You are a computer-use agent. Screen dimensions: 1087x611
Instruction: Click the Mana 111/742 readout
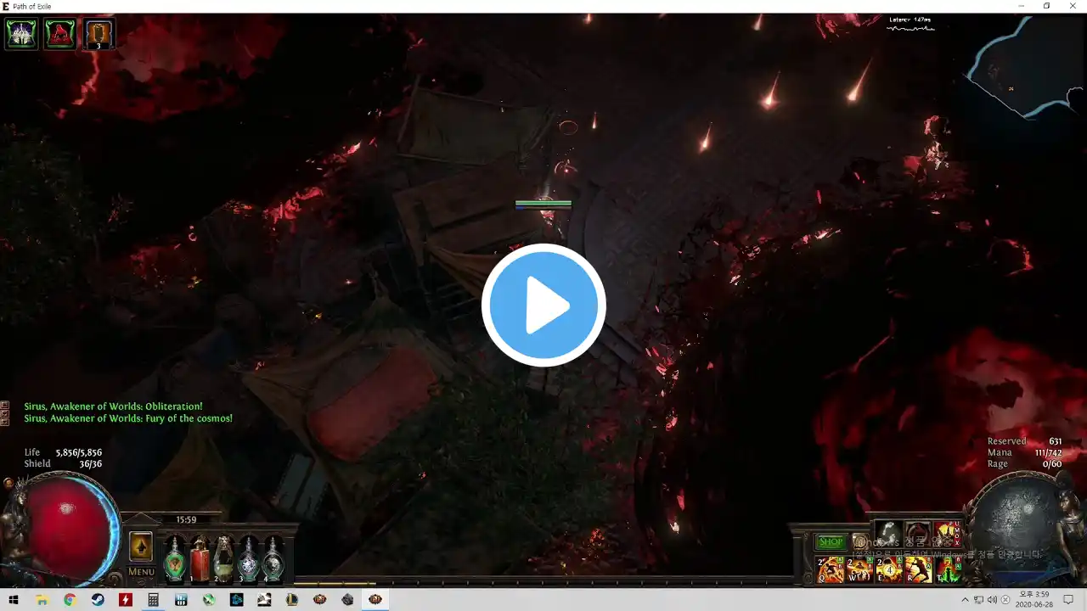click(x=1024, y=453)
